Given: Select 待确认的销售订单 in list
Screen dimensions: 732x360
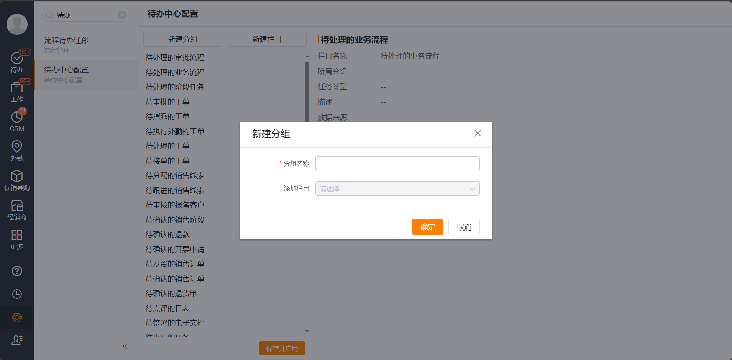Looking at the screenshot, I should point(175,279).
